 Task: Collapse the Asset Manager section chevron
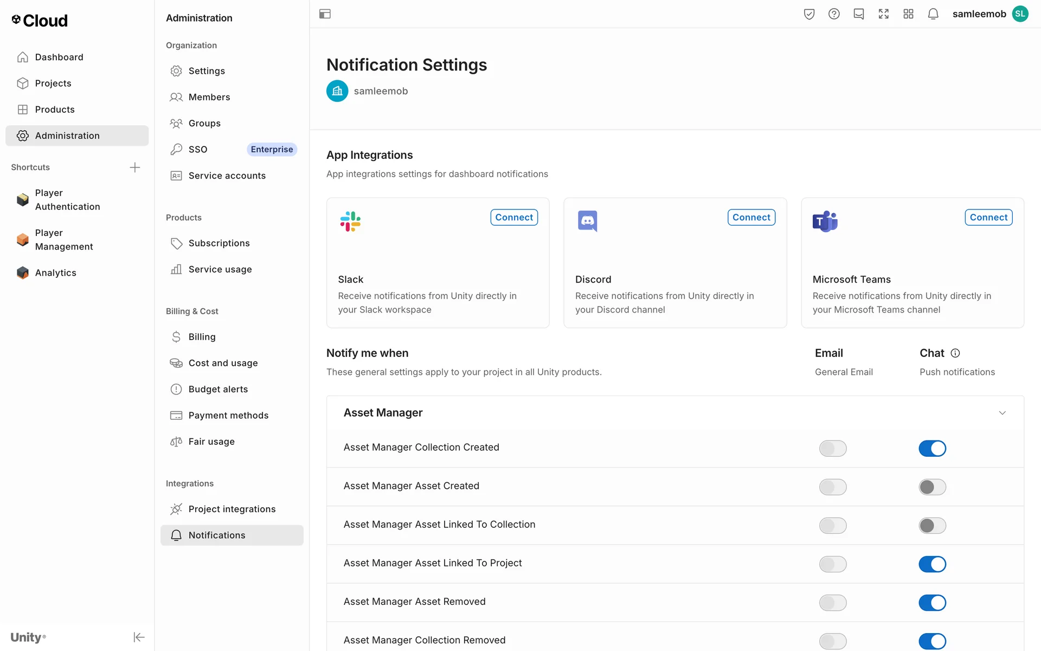1002,413
